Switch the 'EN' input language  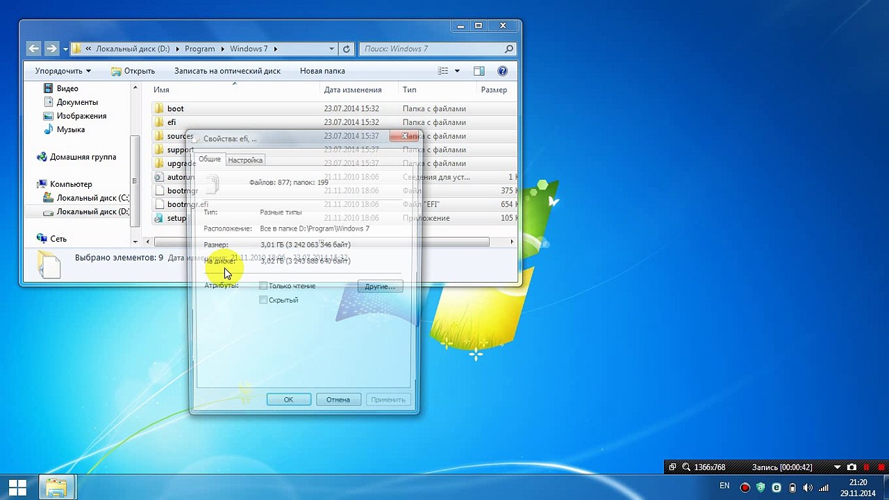pyautogui.click(x=724, y=486)
